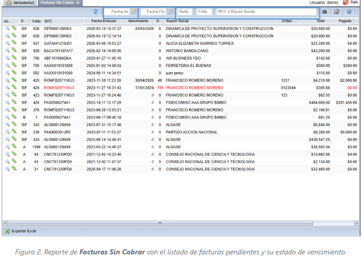The image size is (362, 258).
Task: Sort by the Fecha Emision column header
Action: tap(103, 21)
